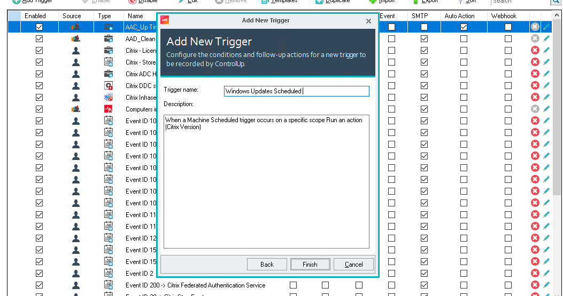Click the red delete icon in Citrix - Licen row
Image resolution: width=563 pixels, height=296 pixels.
click(x=535, y=51)
